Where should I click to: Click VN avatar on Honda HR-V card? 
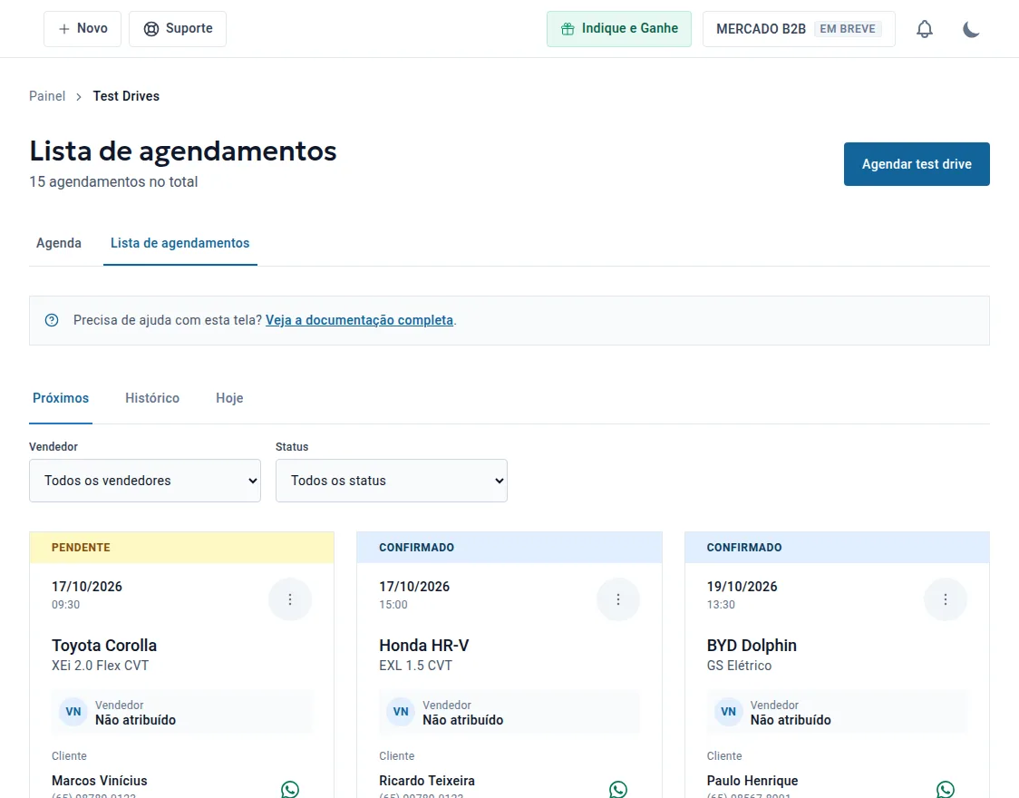tap(401, 712)
